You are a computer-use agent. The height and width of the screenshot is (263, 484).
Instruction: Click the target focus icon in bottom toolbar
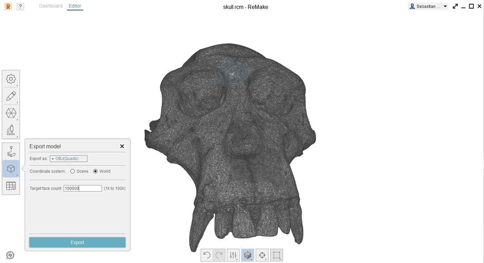tap(262, 255)
